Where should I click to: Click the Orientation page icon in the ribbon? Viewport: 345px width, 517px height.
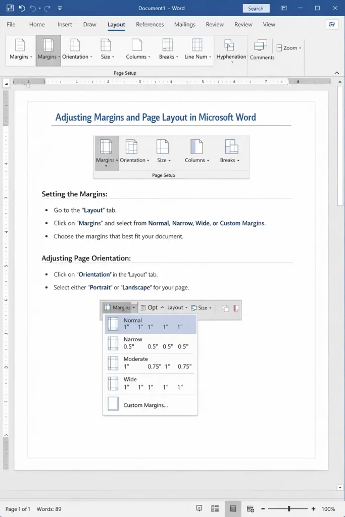[x=75, y=45]
